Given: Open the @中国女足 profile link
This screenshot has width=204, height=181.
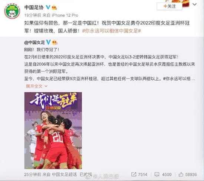Looking at the screenshot, I should pyautogui.click(x=34, y=42).
